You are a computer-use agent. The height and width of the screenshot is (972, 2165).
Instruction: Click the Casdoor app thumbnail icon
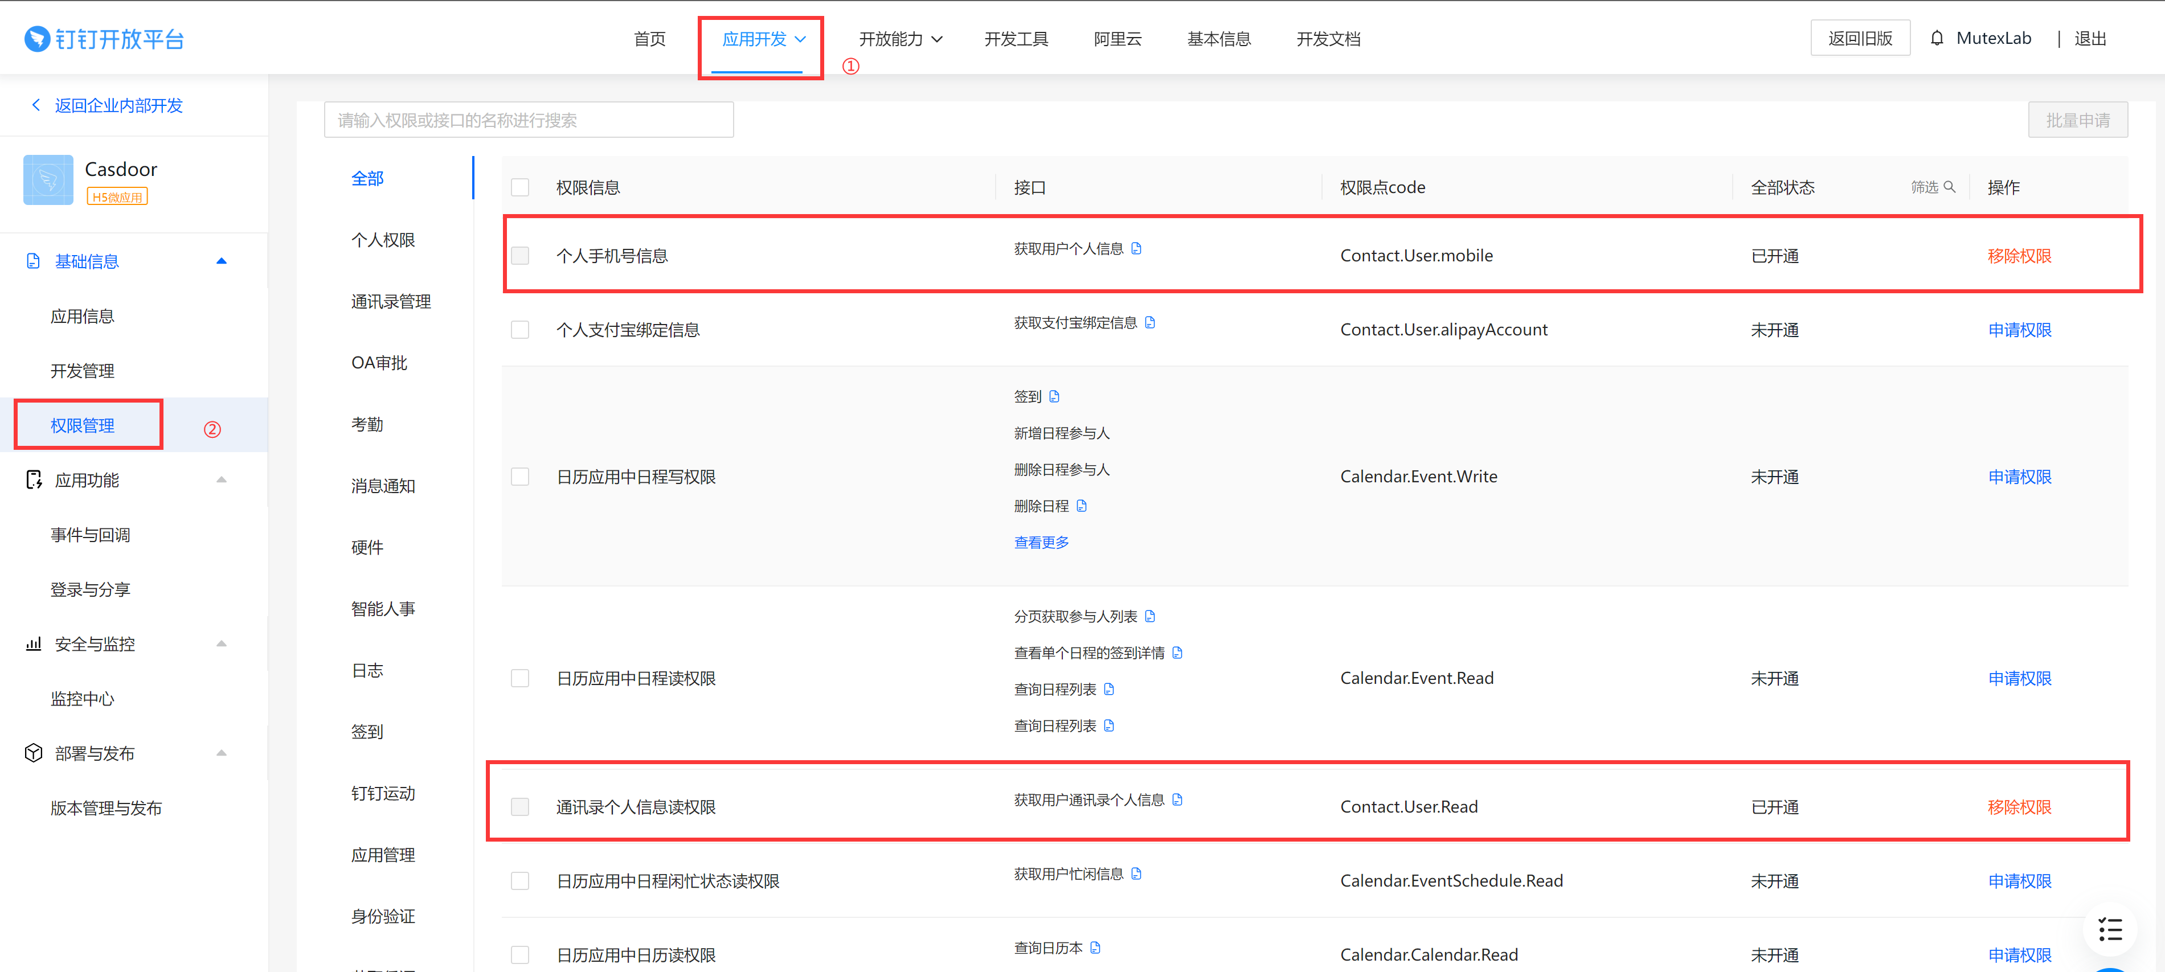pos(48,180)
